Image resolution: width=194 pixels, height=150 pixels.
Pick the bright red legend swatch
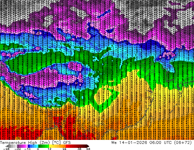click(67, 146)
